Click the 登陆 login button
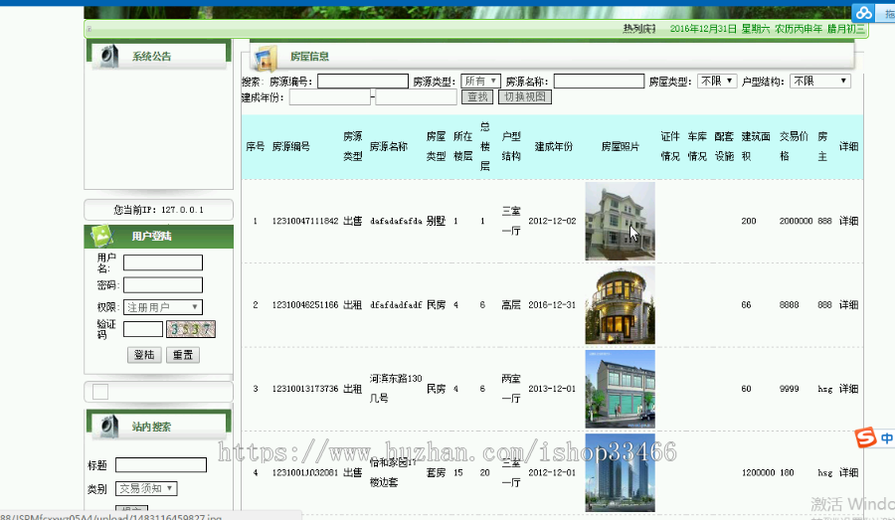 tap(144, 355)
